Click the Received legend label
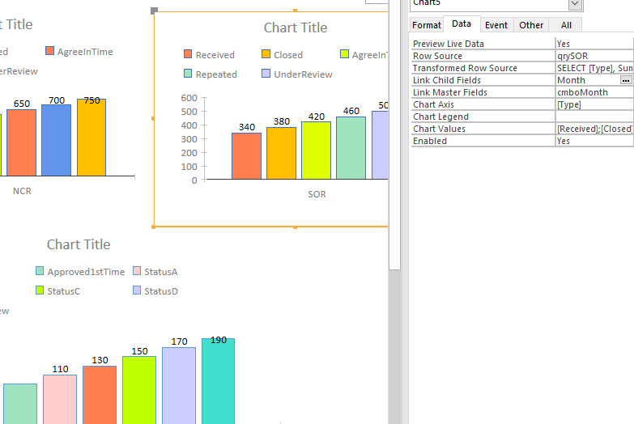634x424 pixels. coord(215,55)
